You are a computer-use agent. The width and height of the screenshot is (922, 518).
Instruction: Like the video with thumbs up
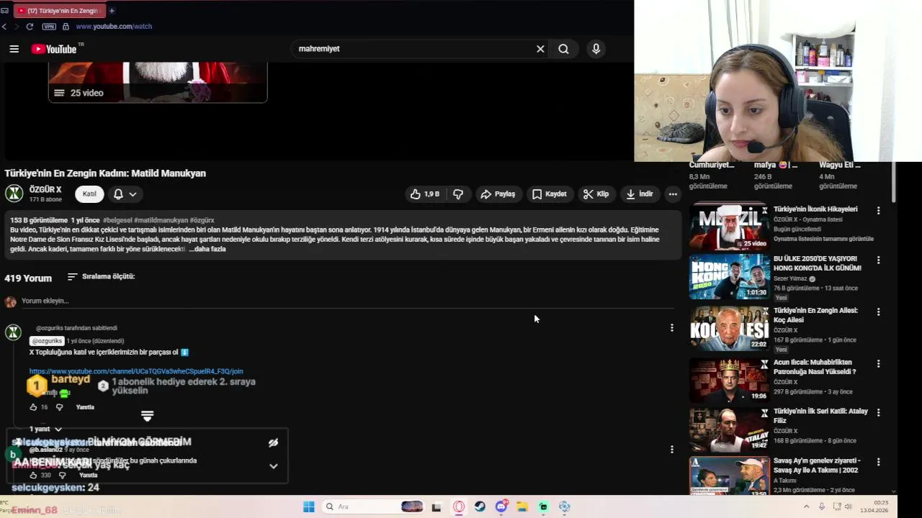pyautogui.click(x=424, y=194)
